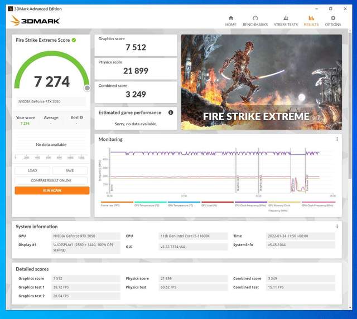Click the Fire Strike Extreme banner image
This screenshot has height=319, width=357.
pyautogui.click(x=262, y=82)
